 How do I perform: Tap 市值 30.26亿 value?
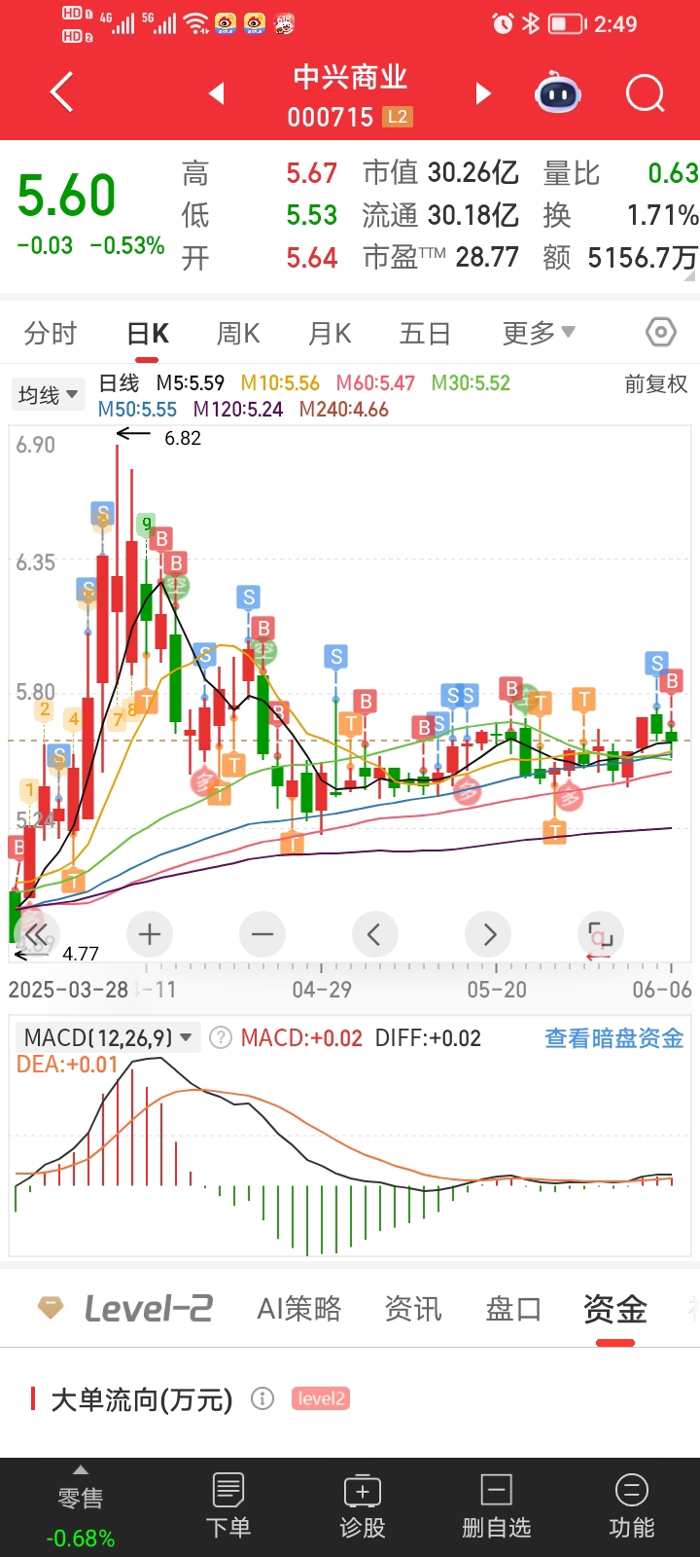(440, 173)
